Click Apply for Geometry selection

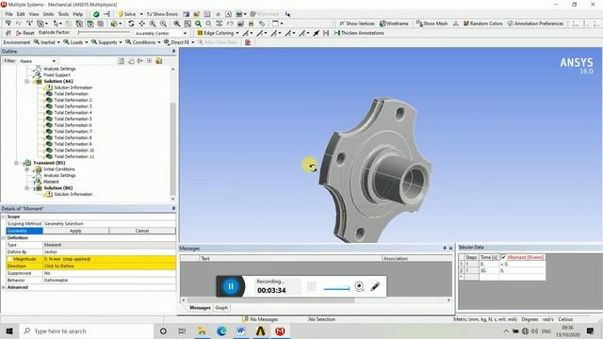coord(75,231)
